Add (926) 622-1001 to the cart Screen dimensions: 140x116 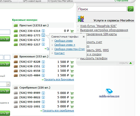pos(72,107)
